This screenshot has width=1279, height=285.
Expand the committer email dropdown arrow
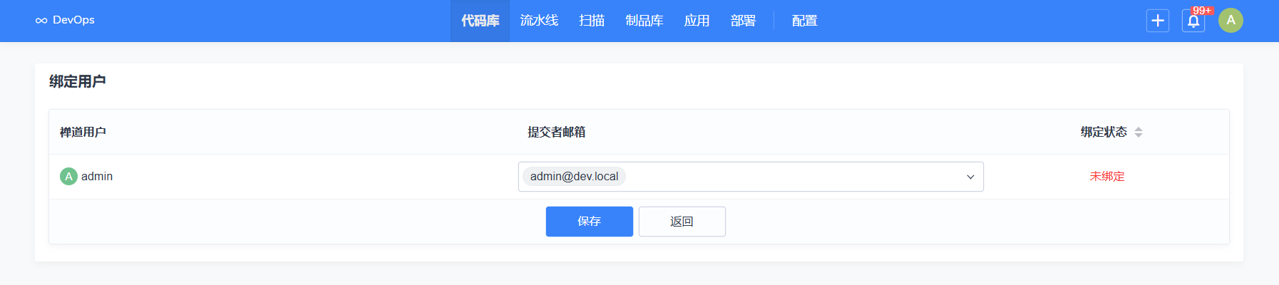click(970, 177)
